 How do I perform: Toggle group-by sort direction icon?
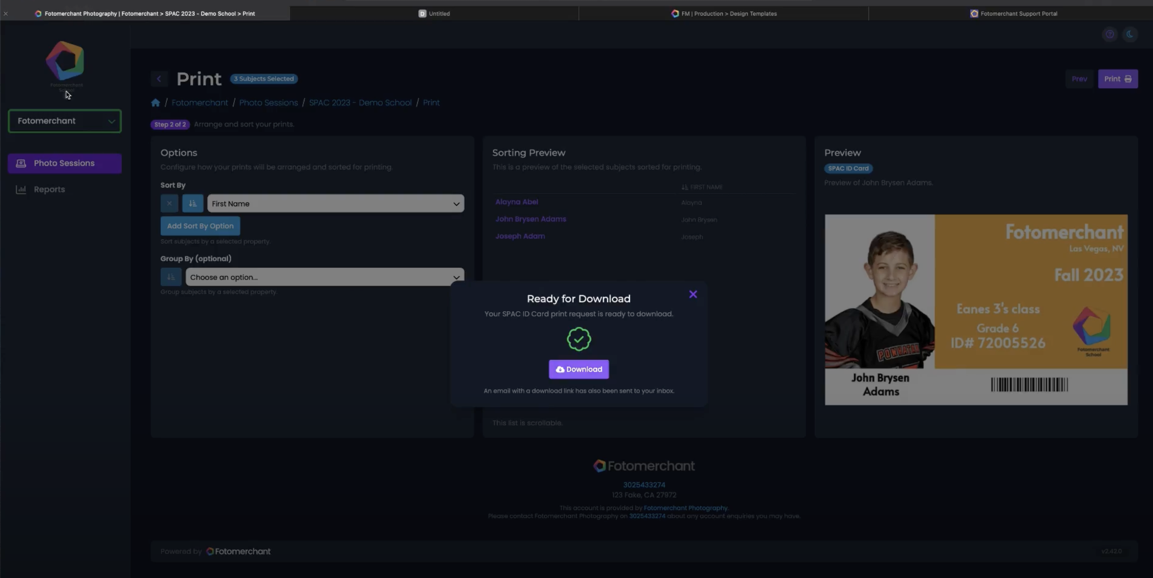pyautogui.click(x=171, y=277)
